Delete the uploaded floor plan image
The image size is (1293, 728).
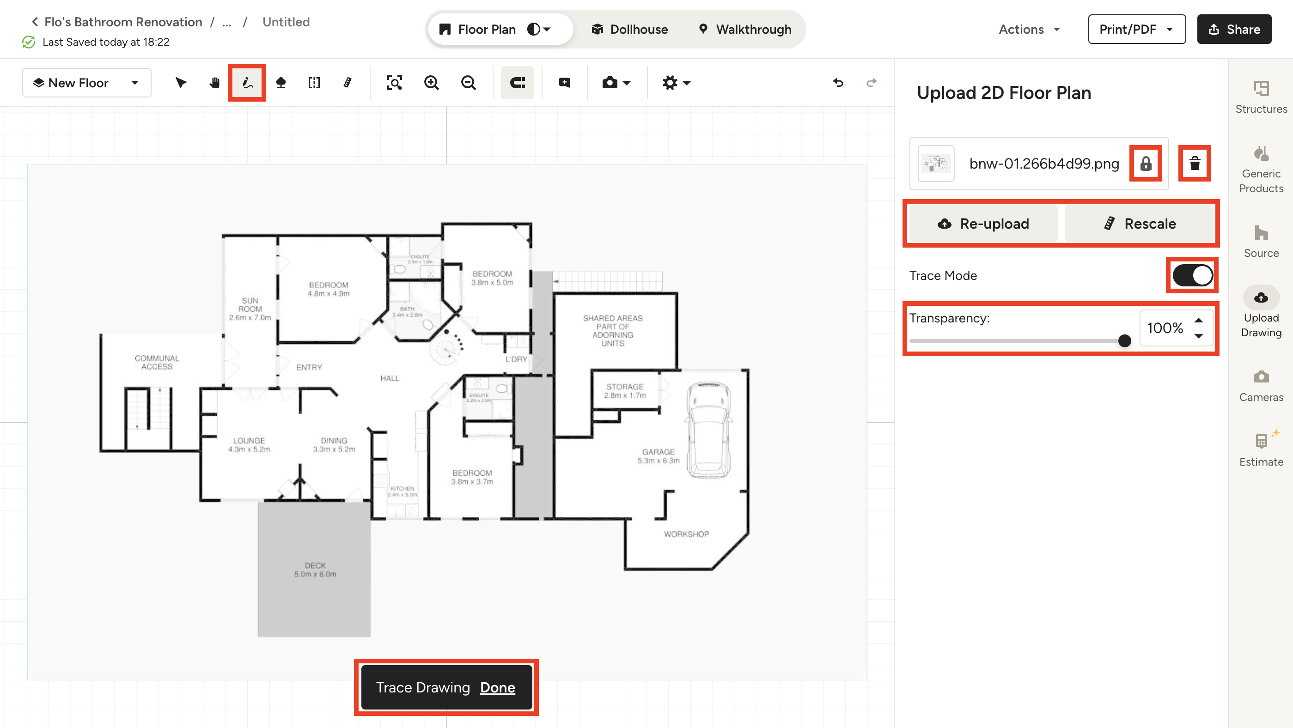(1194, 163)
